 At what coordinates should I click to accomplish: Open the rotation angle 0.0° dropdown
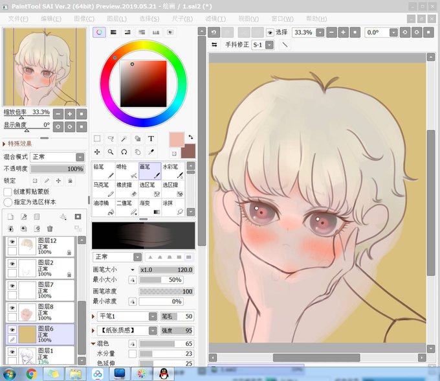coord(393,32)
